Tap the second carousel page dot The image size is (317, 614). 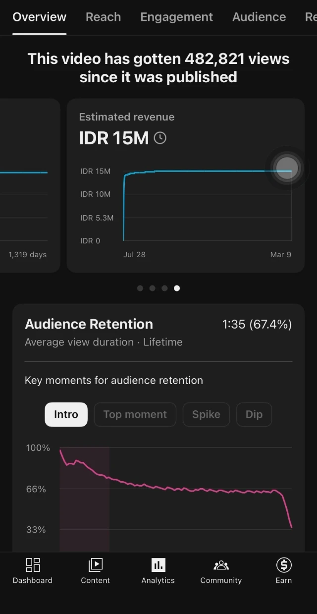[152, 288]
